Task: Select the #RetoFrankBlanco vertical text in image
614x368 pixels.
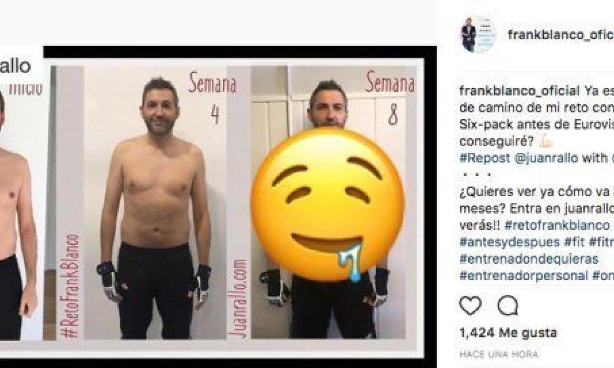Action: coord(71,285)
